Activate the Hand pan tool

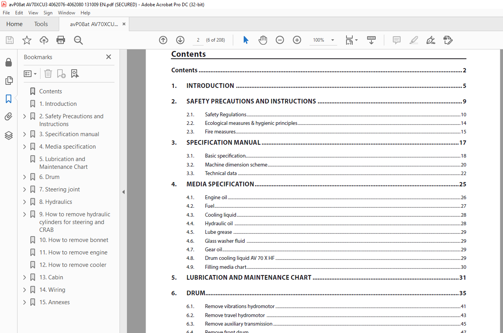[x=263, y=40]
